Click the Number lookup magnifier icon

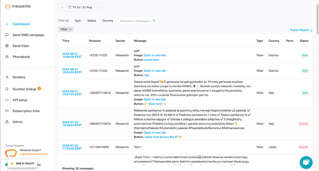[7, 89]
